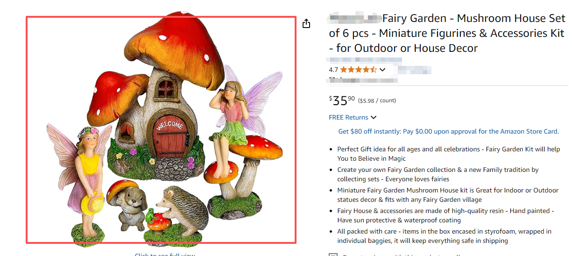Click the share icon beside the product image

click(306, 23)
